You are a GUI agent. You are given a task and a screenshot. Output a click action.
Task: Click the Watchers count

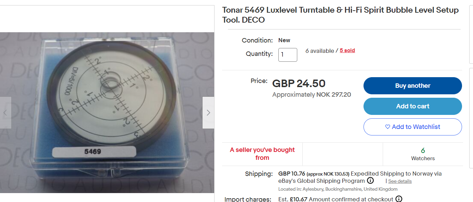(423, 154)
